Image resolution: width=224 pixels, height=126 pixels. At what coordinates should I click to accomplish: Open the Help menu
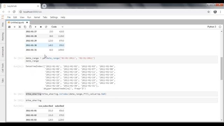pyautogui.click(x=63, y=17)
